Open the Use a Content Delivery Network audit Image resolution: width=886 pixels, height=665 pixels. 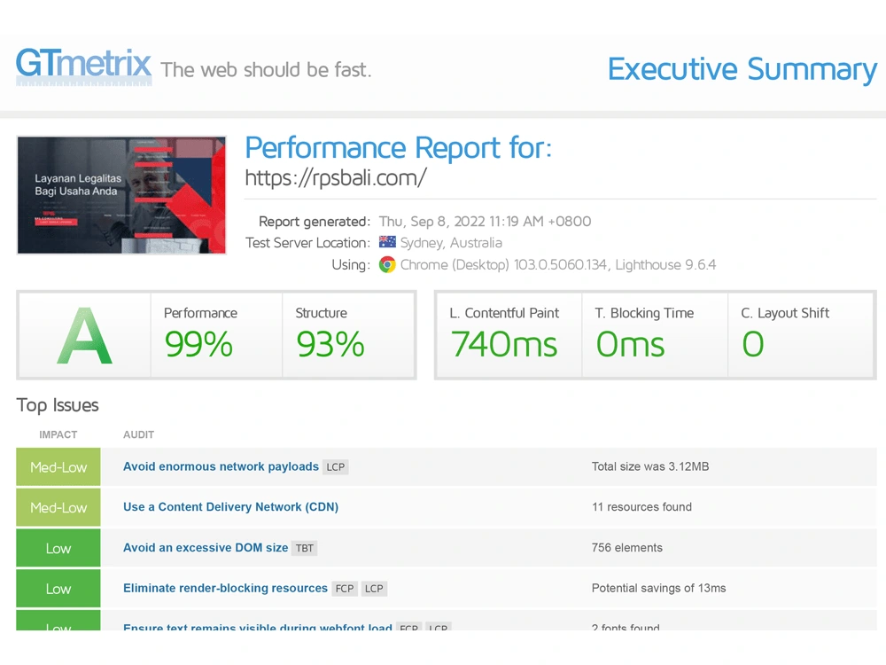pos(230,507)
